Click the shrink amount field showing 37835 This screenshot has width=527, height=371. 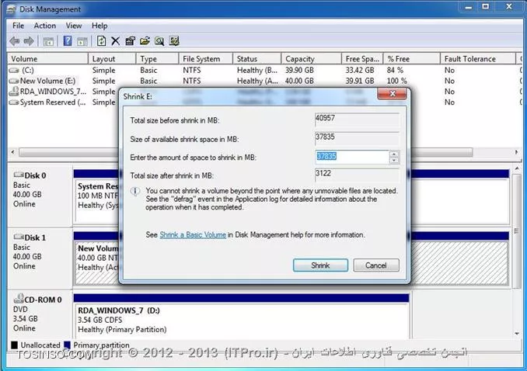tap(352, 157)
